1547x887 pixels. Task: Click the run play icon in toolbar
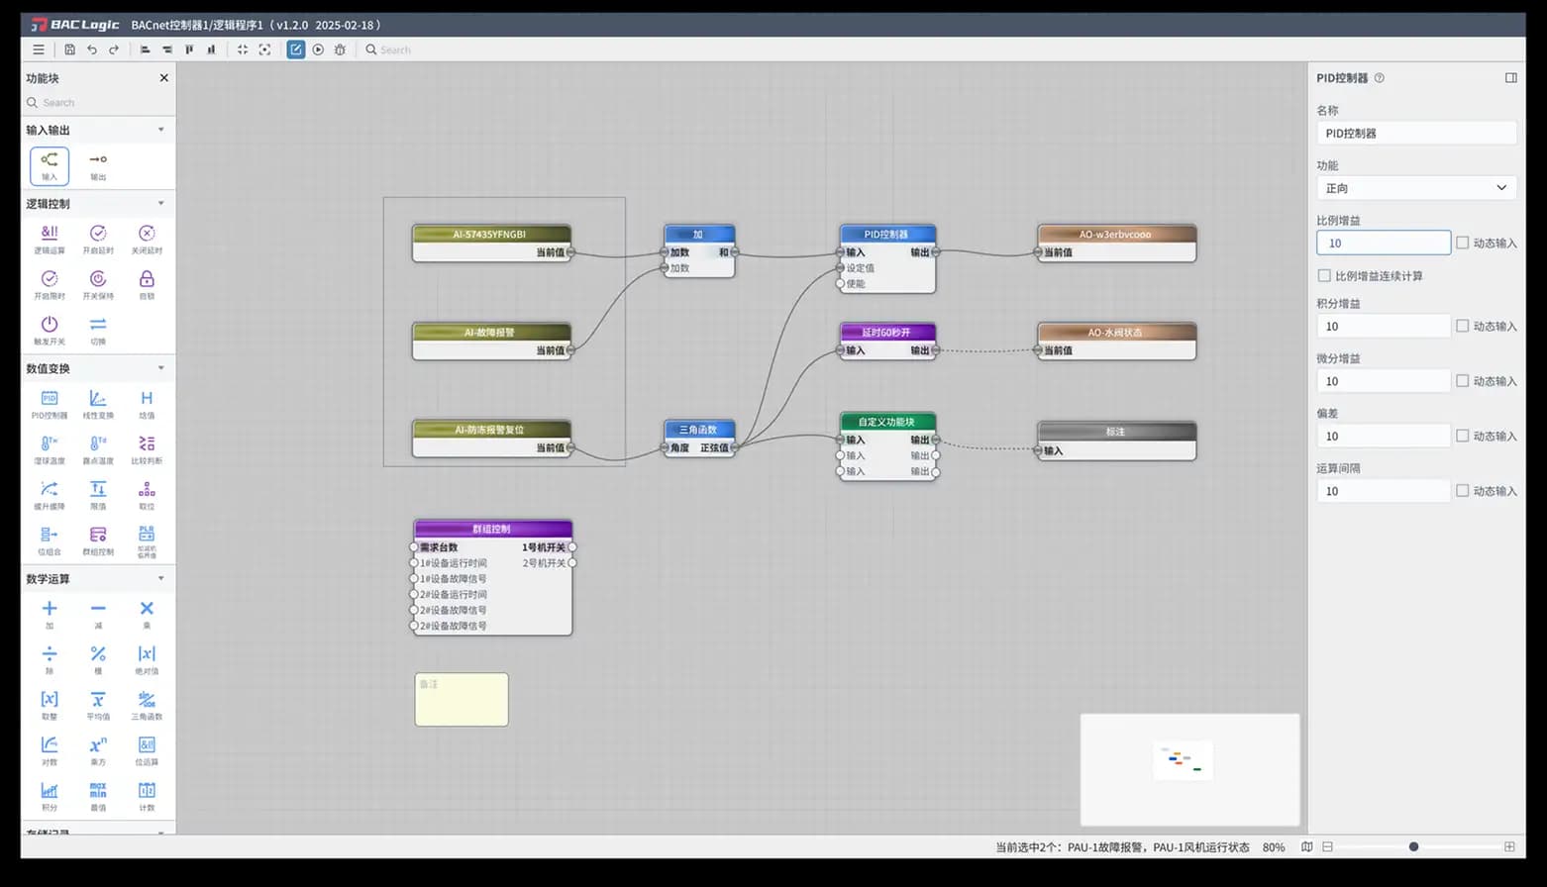(x=318, y=49)
